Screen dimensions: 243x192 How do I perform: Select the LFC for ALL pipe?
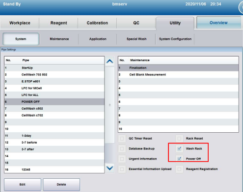click(x=54, y=95)
